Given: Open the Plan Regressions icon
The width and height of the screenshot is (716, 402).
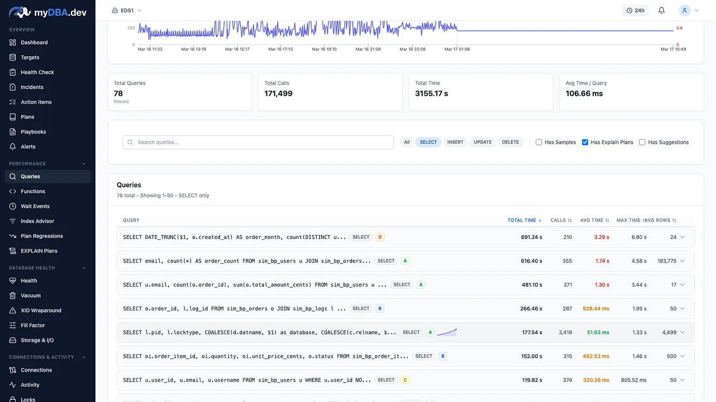Looking at the screenshot, I should tap(13, 236).
